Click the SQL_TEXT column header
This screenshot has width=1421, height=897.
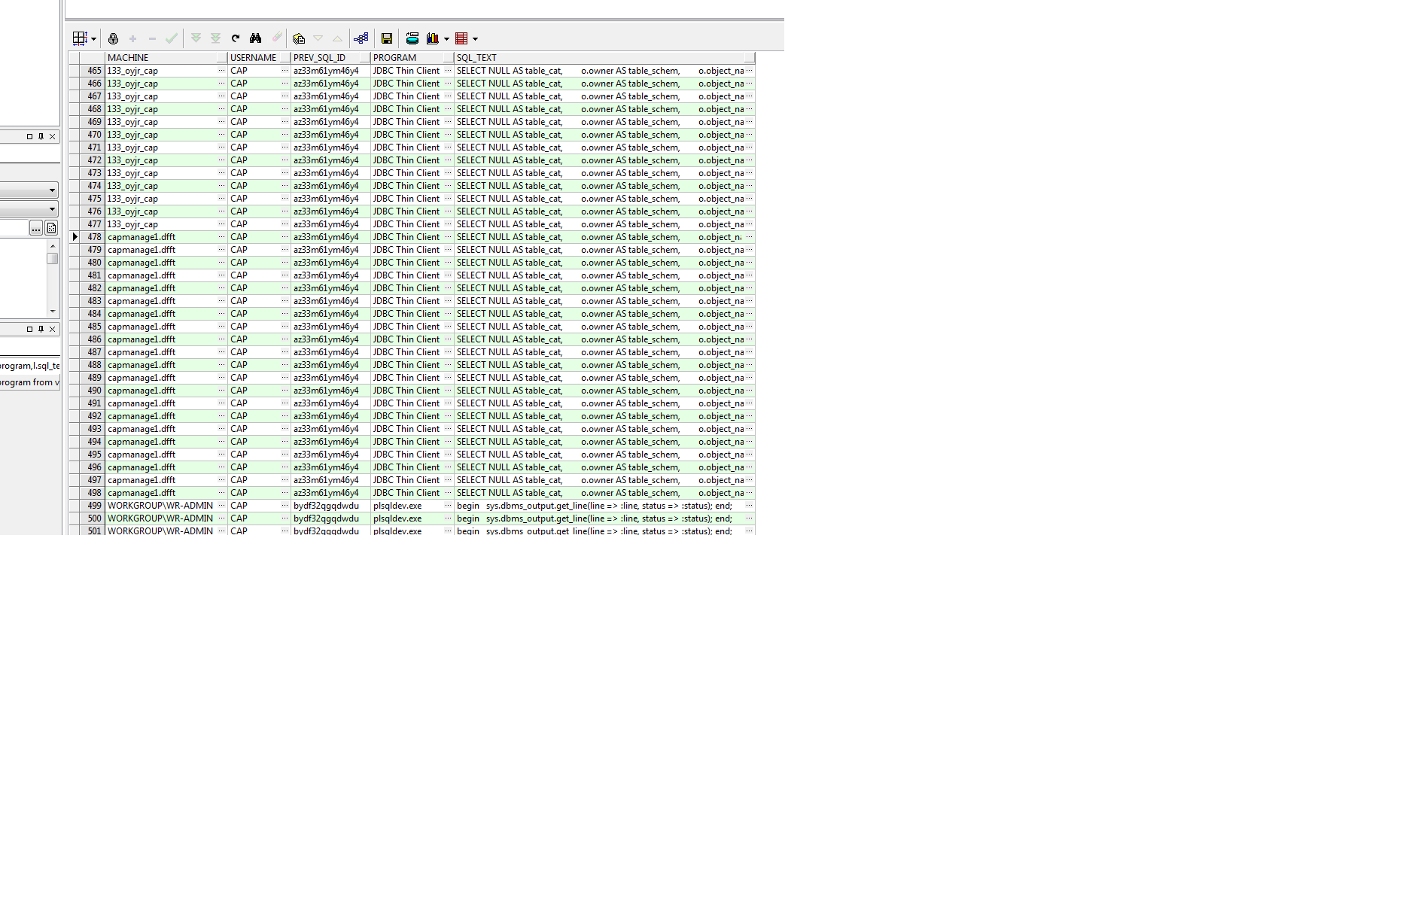pos(598,58)
